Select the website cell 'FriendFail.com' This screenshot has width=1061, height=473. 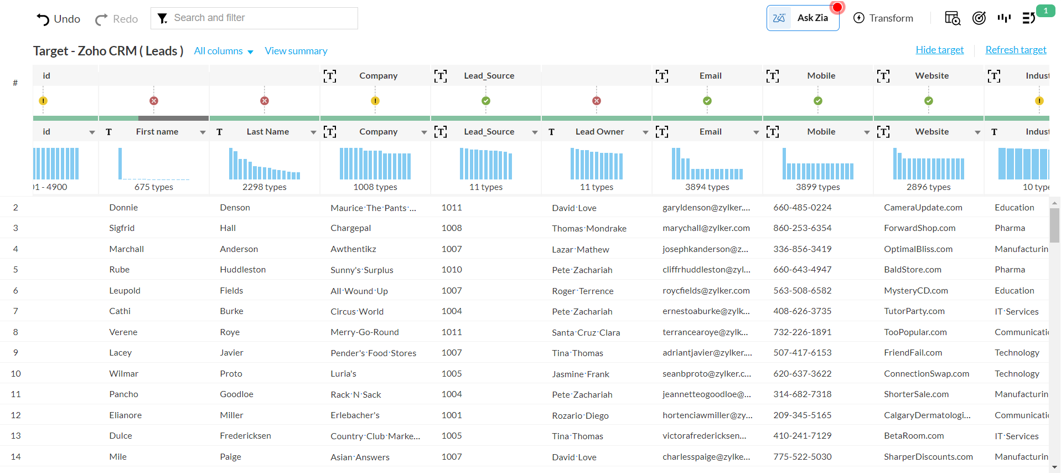pyautogui.click(x=913, y=353)
